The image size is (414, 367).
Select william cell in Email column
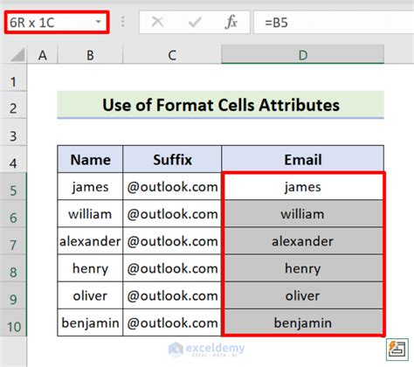pos(303,214)
